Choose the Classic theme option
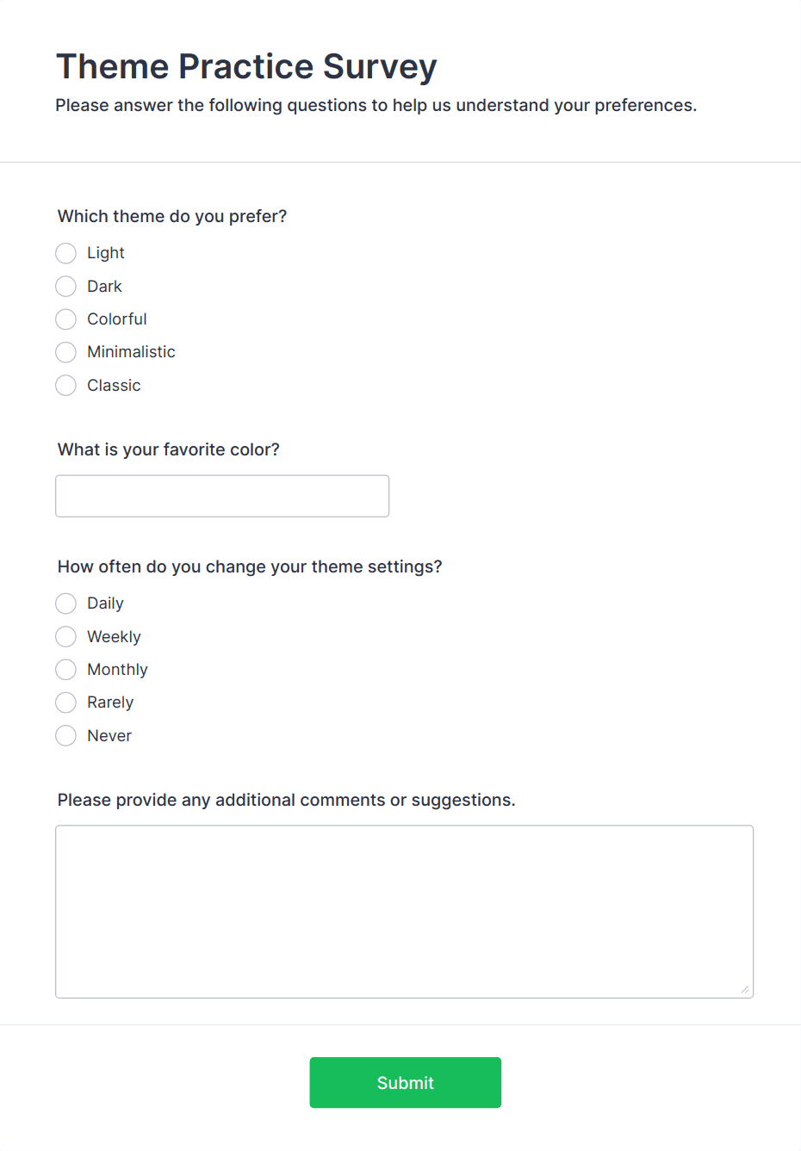This screenshot has height=1151, width=801. tap(66, 386)
